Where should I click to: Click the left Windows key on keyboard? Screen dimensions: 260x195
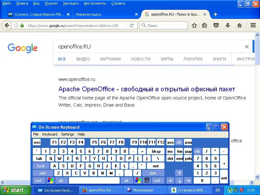(x=50, y=180)
